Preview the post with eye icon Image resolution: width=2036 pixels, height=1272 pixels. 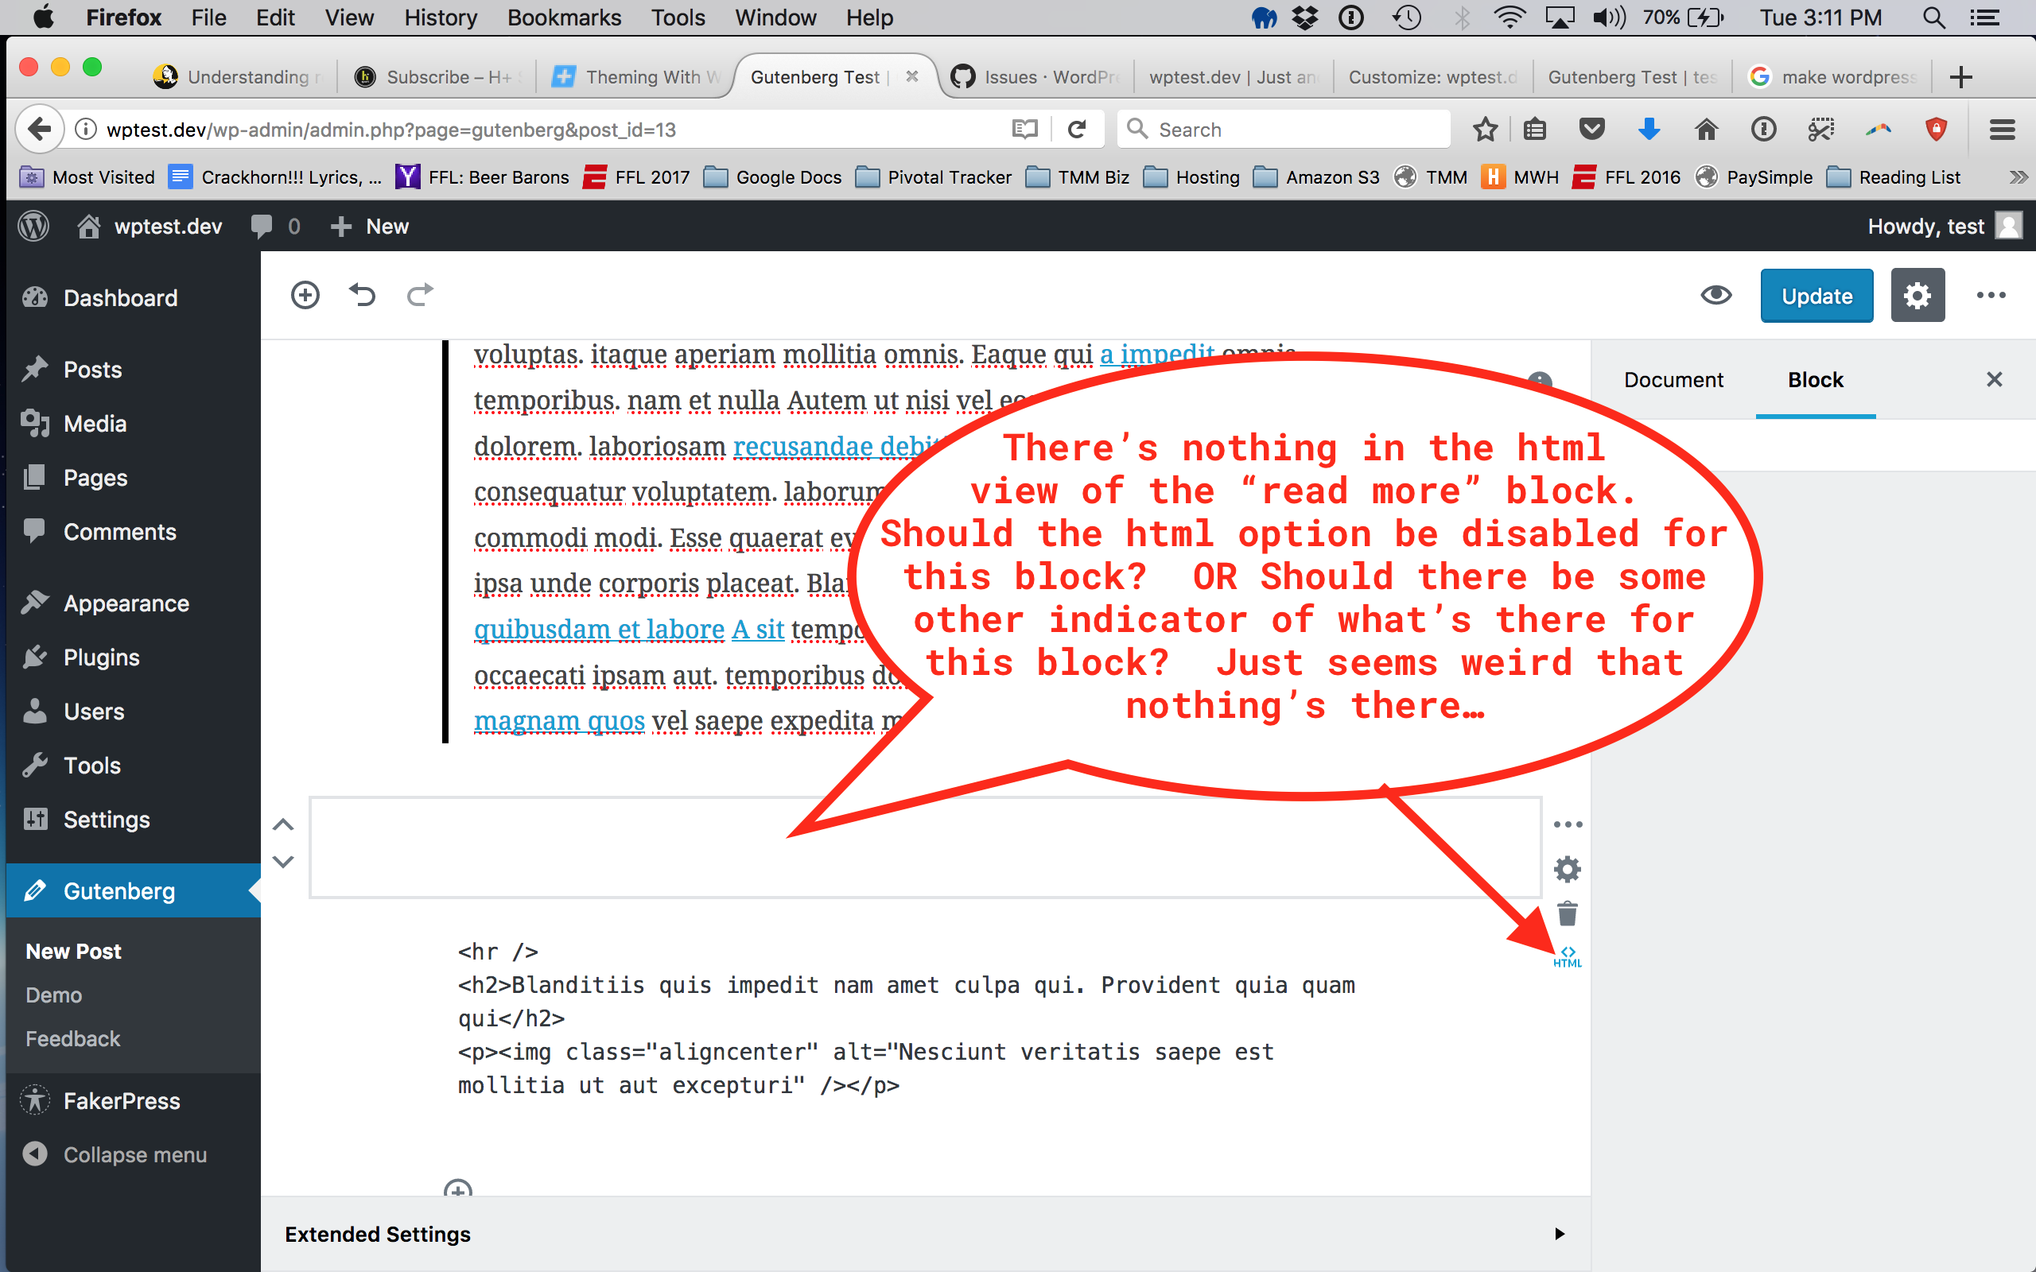[x=1716, y=295]
